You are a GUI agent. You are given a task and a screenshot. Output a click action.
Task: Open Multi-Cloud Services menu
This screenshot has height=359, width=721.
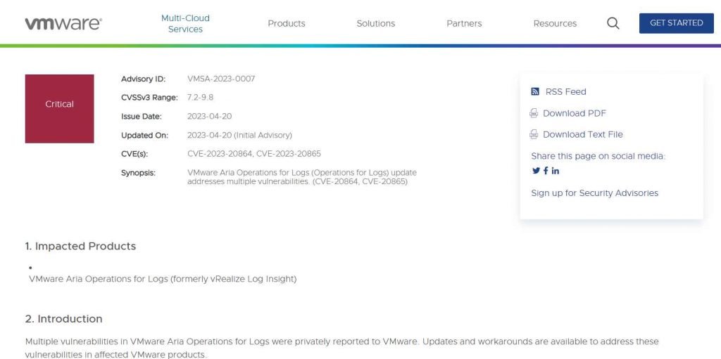(x=185, y=23)
